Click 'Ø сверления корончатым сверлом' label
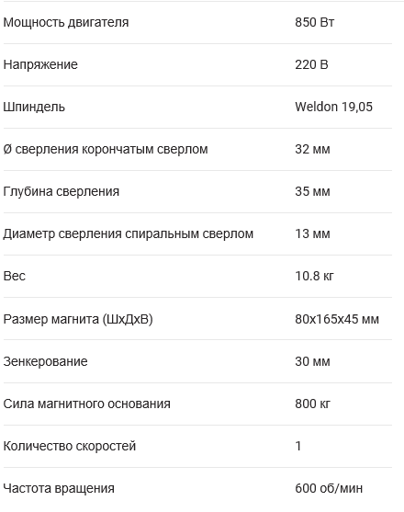Image resolution: width=404 pixels, height=512 pixels. tap(106, 149)
